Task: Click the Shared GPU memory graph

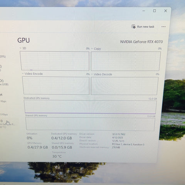Action: (x=90, y=124)
